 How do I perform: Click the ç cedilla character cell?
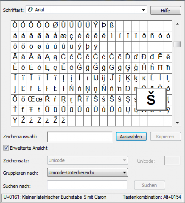tap(71, 36)
